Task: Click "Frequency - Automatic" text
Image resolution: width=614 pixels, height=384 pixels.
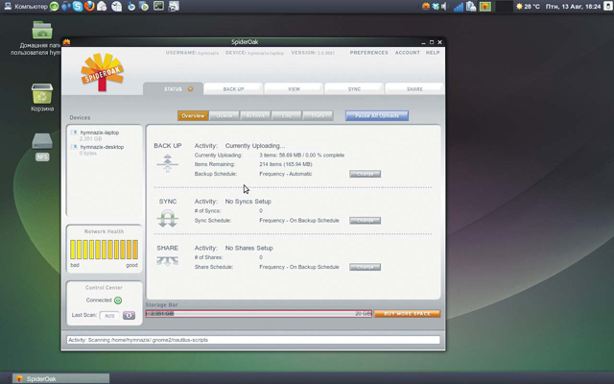Action: 286,174
